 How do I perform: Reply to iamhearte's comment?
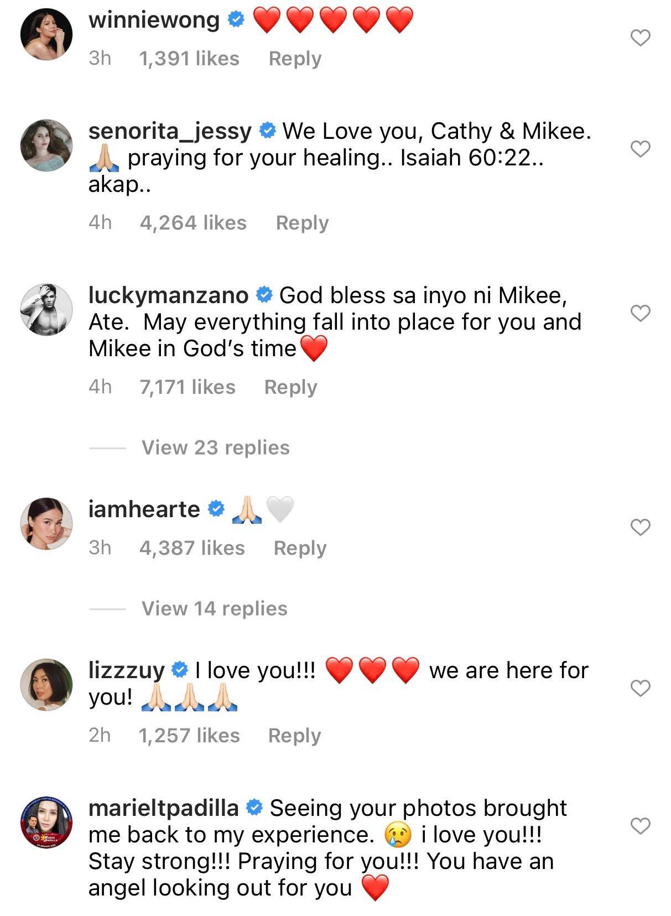[x=300, y=548]
